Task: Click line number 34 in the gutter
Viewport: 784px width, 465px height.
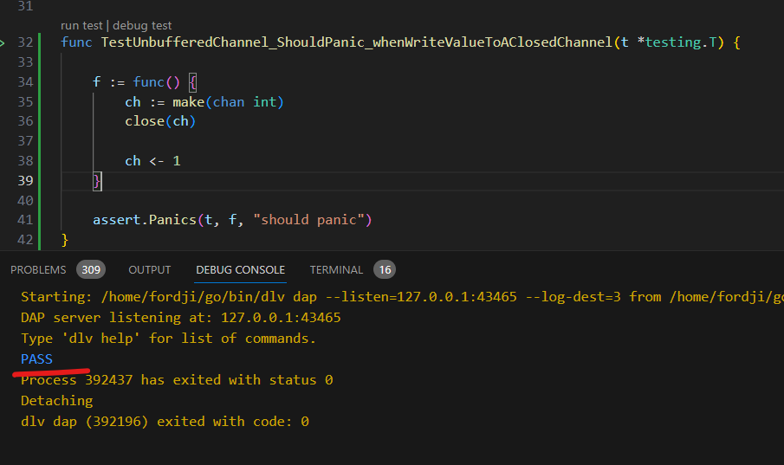Action: (25, 81)
